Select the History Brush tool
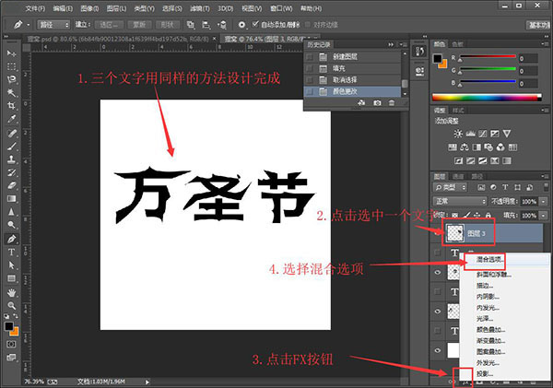Image resolution: width=553 pixels, height=388 pixels. coord(11,172)
